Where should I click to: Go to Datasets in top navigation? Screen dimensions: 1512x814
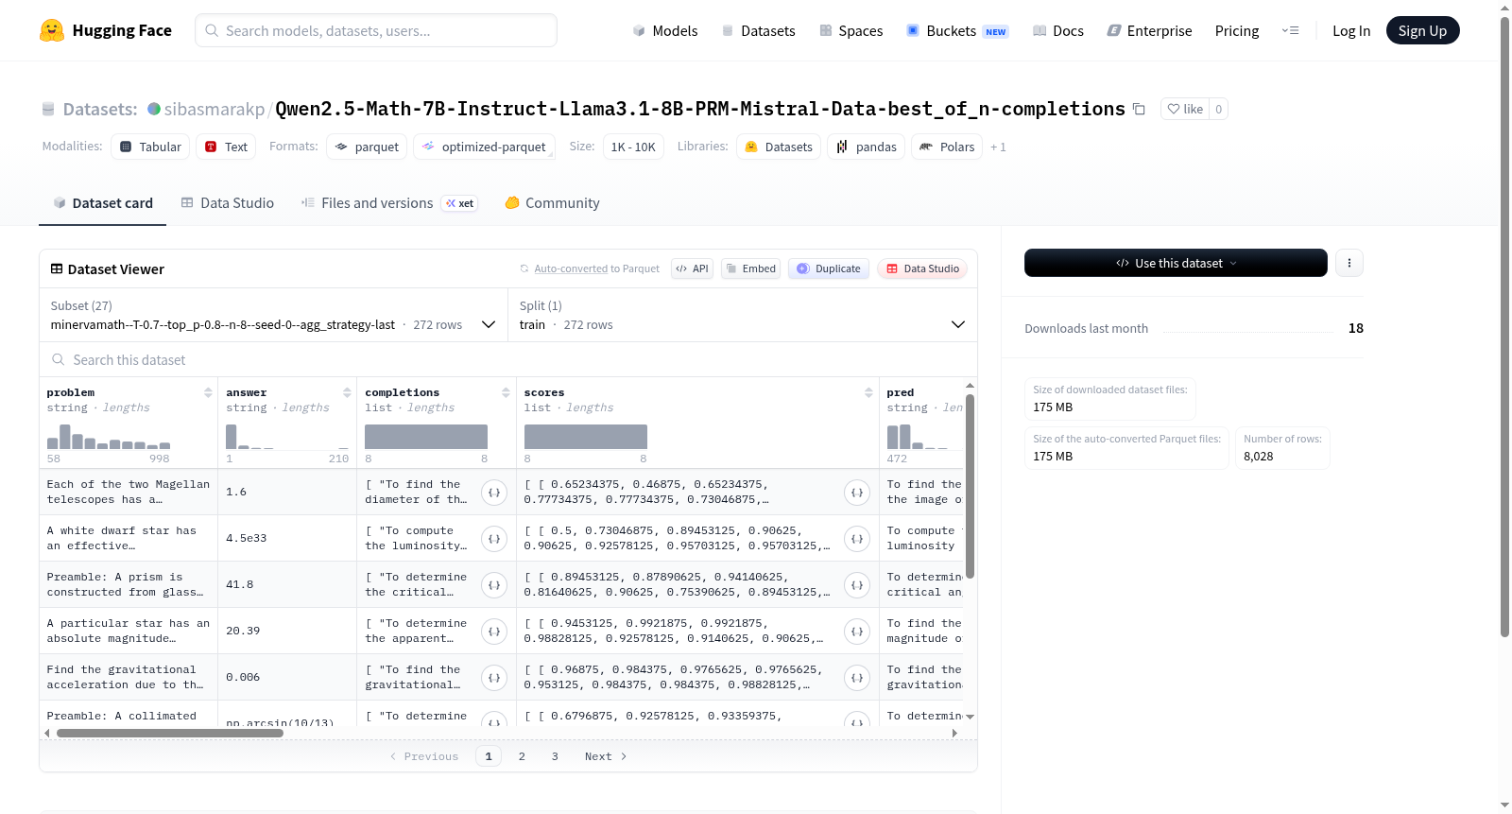tap(758, 31)
